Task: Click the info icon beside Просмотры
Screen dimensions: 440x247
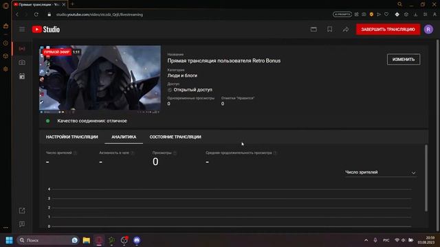Action: (x=175, y=153)
